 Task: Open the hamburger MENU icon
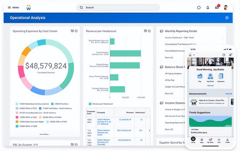point(9,8)
